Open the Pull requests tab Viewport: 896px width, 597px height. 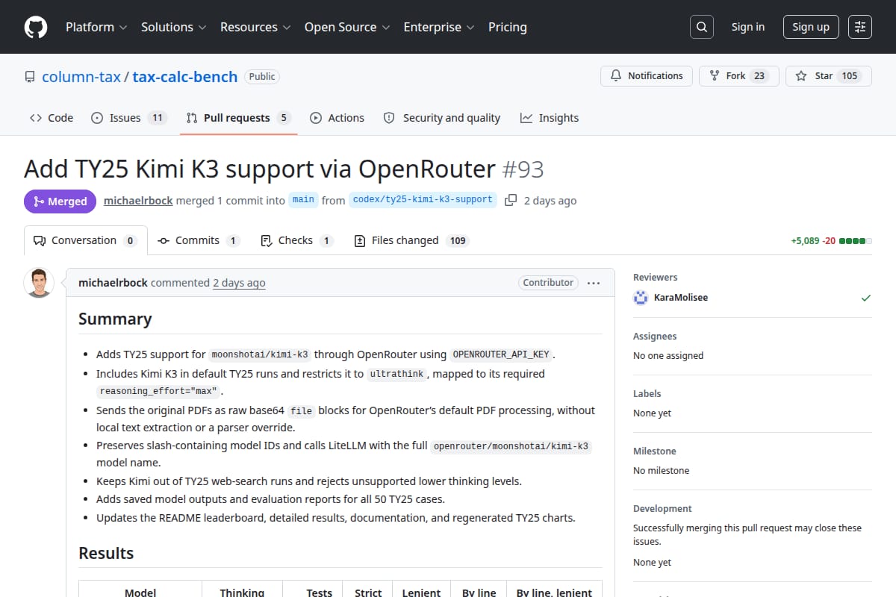pyautogui.click(x=238, y=118)
